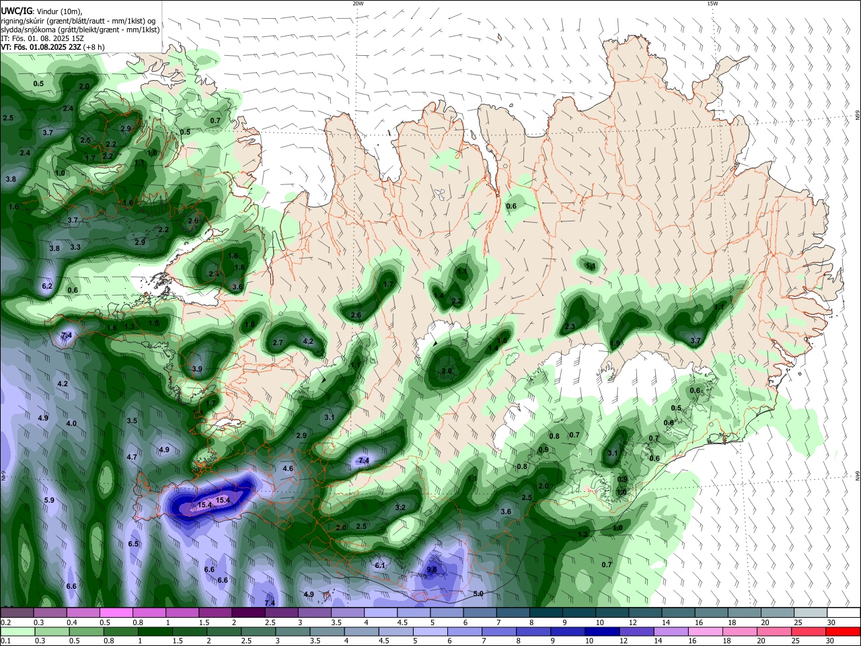Click the '0.2' label in the upper legend
The image size is (861, 646).
5,622
